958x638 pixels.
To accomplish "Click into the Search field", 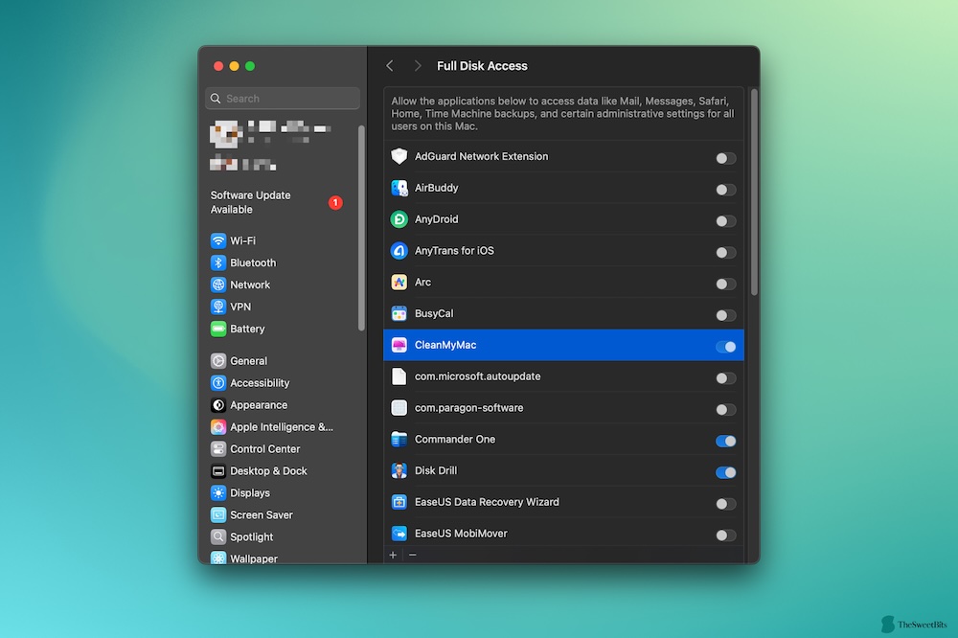I will point(283,99).
